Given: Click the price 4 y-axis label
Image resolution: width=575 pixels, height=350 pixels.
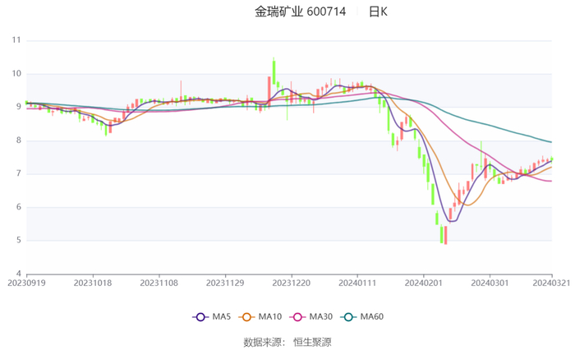Looking at the screenshot, I should (17, 274).
